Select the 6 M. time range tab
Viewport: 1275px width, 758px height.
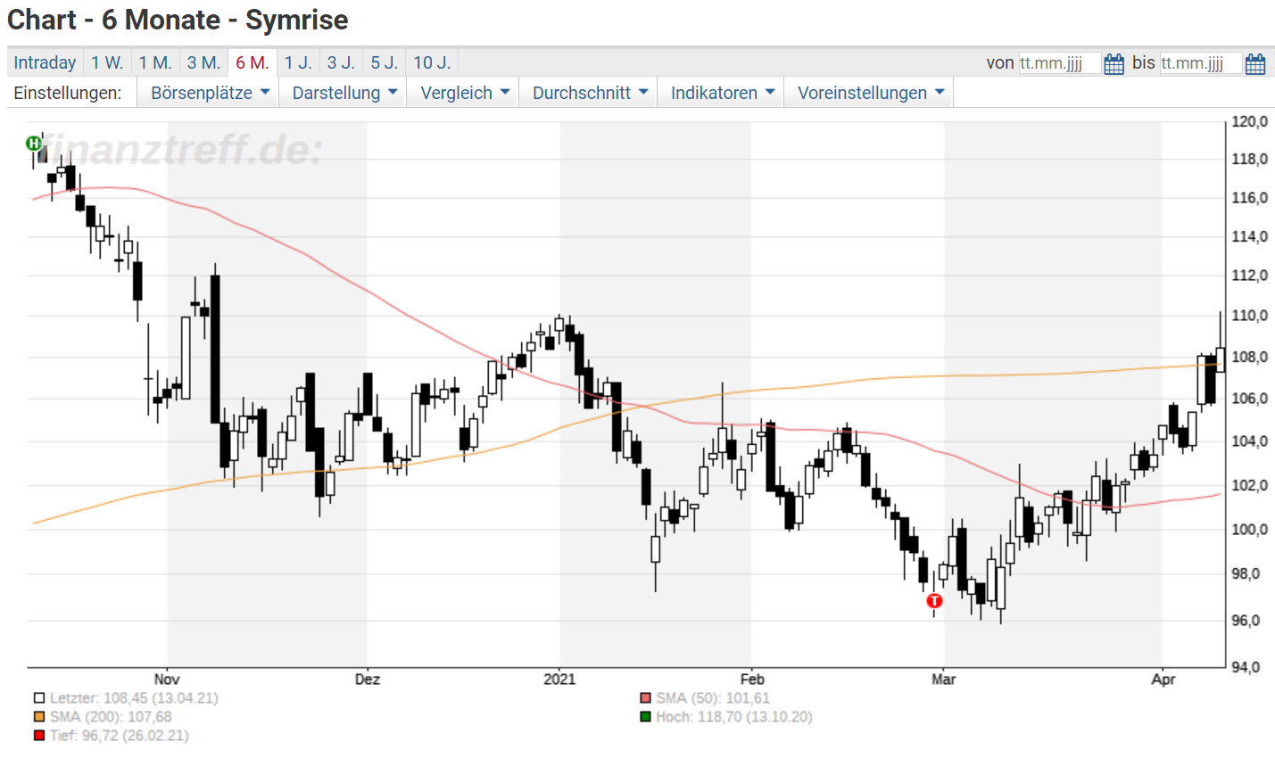point(253,62)
